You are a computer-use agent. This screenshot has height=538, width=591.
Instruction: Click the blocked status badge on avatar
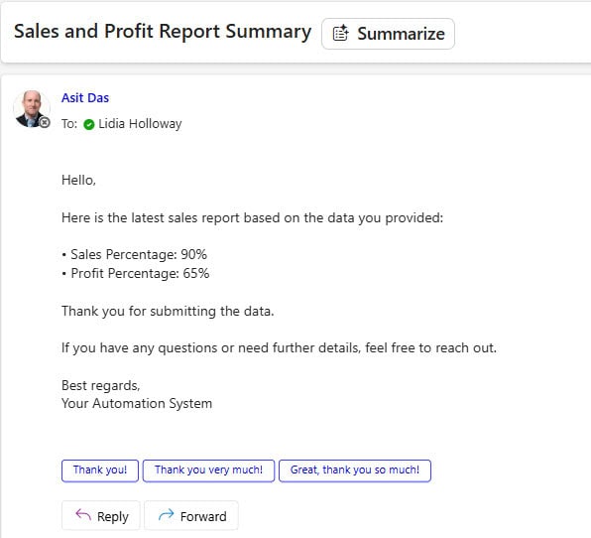45,122
